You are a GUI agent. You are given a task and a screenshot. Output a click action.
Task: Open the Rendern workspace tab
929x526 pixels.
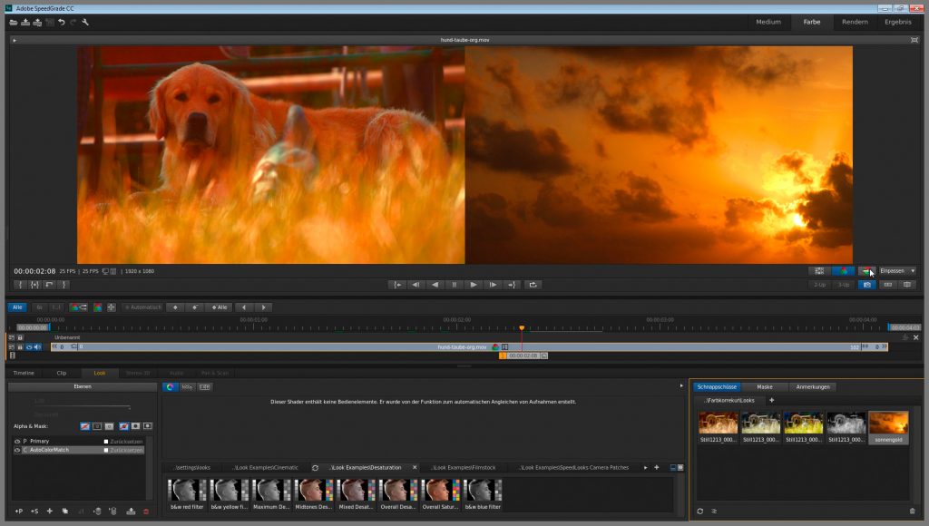(854, 22)
